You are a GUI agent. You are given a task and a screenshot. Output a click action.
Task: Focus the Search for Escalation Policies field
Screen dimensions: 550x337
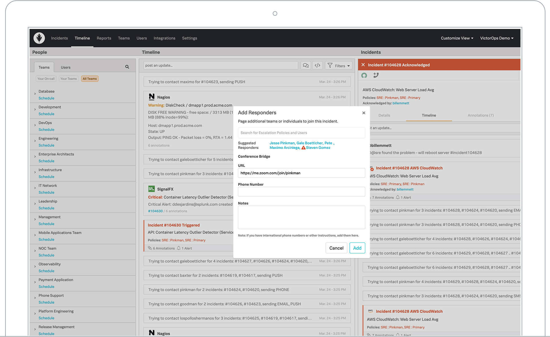pyautogui.click(x=301, y=133)
